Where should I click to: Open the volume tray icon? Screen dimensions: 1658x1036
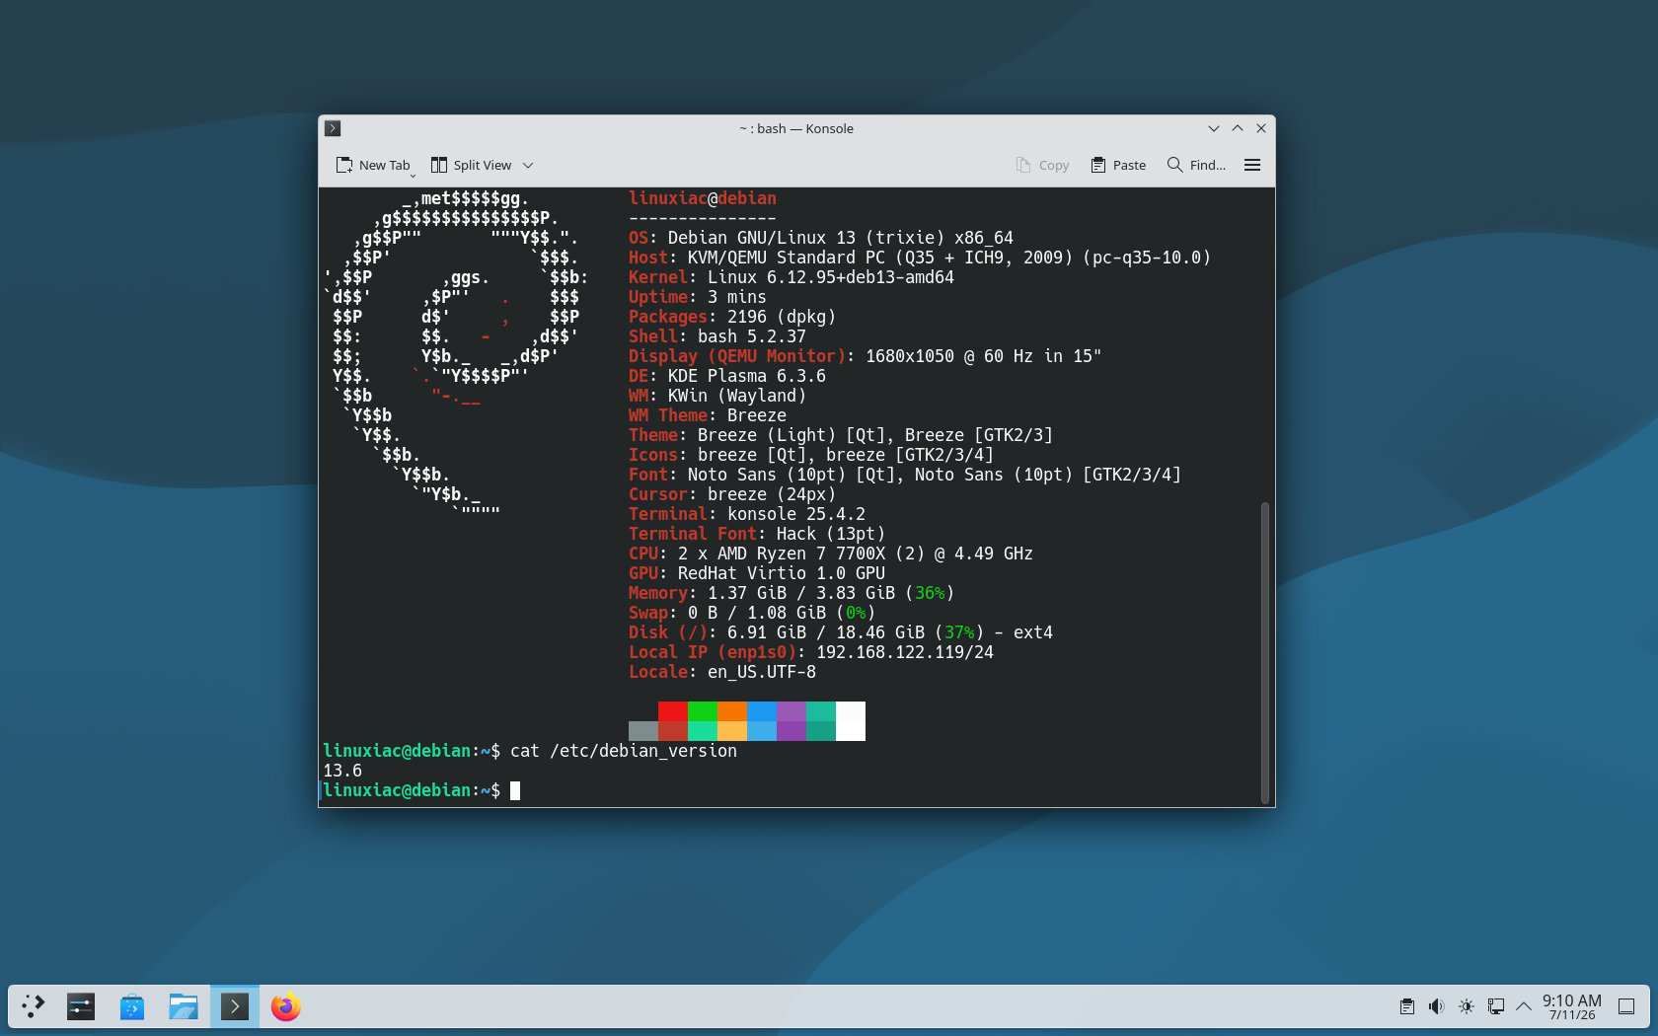(x=1437, y=1006)
